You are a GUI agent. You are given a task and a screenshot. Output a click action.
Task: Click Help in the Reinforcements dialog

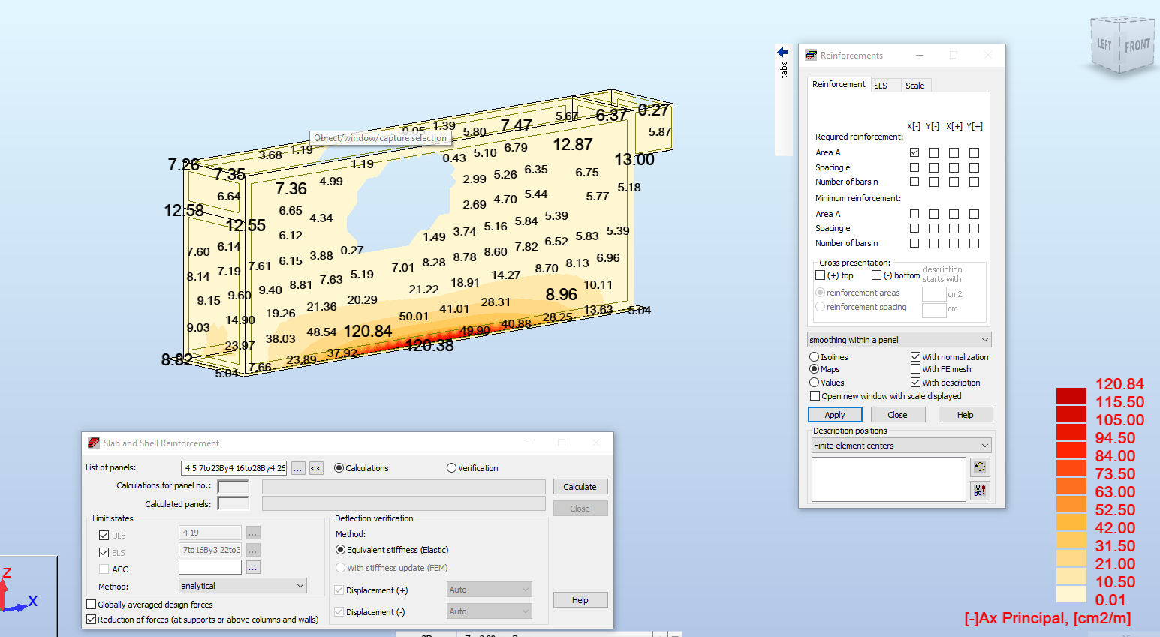[x=966, y=415]
